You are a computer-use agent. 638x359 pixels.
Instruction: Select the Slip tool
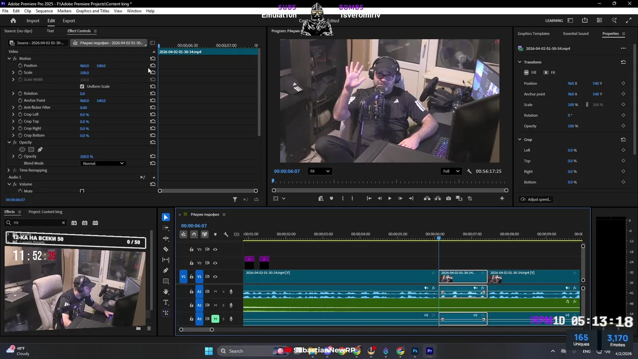166,260
